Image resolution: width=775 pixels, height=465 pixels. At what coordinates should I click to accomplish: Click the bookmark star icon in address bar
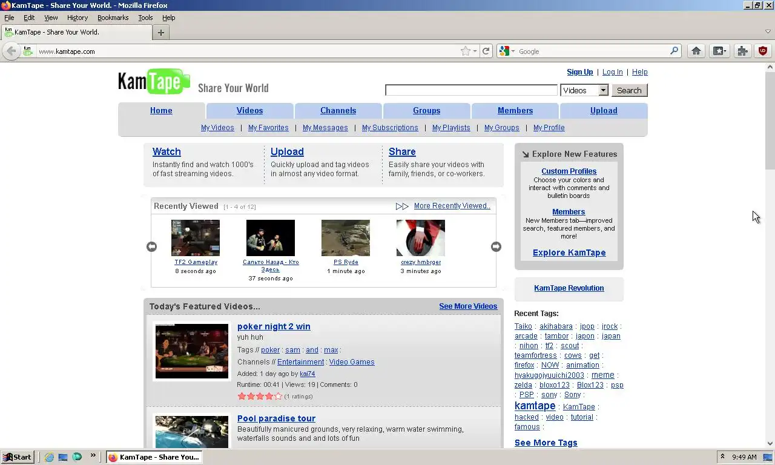[465, 51]
